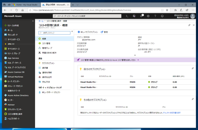Screen dimensions: 198x130
Task: Switch to Home - My Visual Studio tab
Action: (26, 5)
